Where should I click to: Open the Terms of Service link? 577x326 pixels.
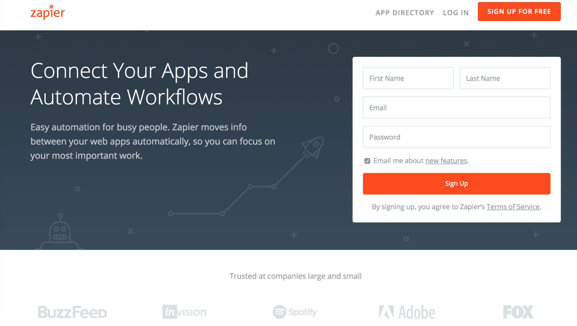click(x=513, y=207)
